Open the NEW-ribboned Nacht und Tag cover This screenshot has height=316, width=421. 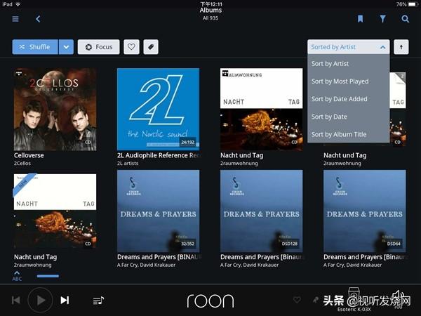coord(55,211)
